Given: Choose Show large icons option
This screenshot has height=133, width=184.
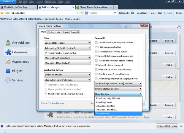Looking at the screenshot, I should [x=118, y=102].
